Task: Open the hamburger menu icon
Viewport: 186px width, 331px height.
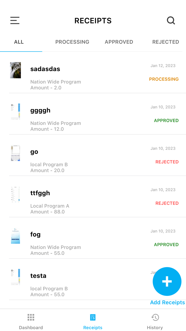Action: tap(15, 20)
